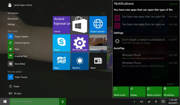This screenshot has width=180, height=105.
Task: Open the Photos tile
Action: [x=98, y=43]
